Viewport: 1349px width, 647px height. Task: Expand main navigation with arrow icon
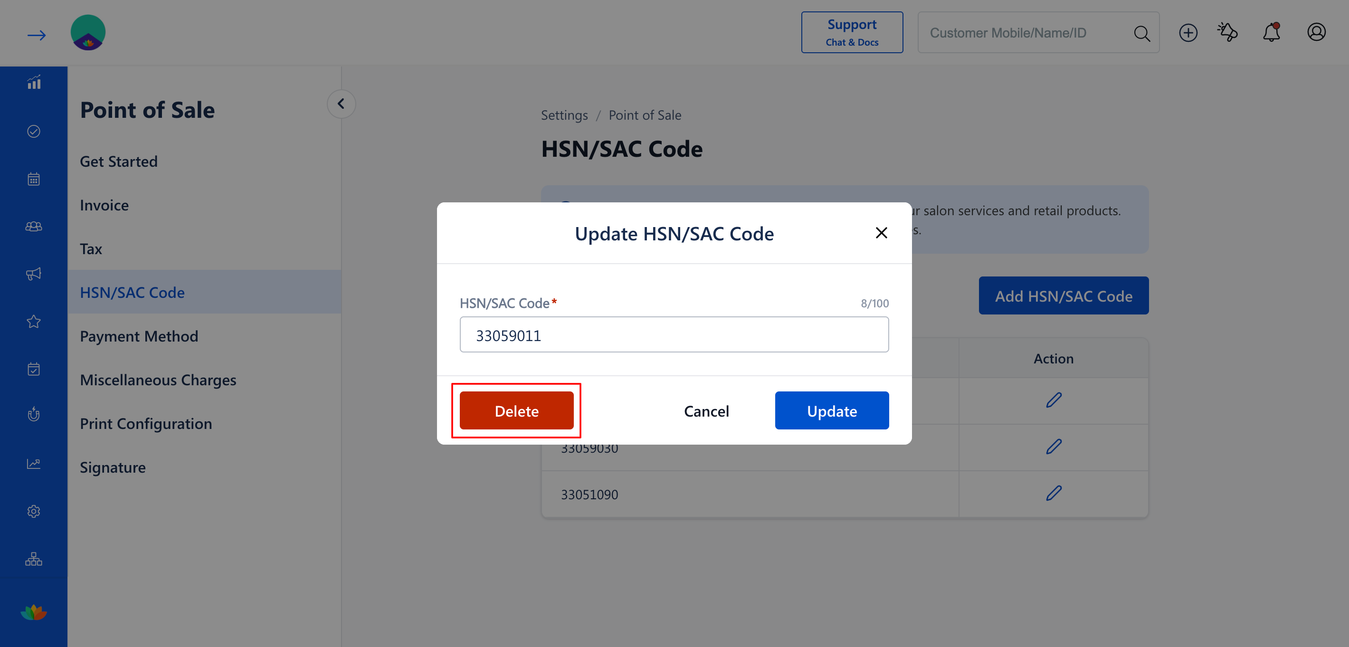click(x=36, y=35)
